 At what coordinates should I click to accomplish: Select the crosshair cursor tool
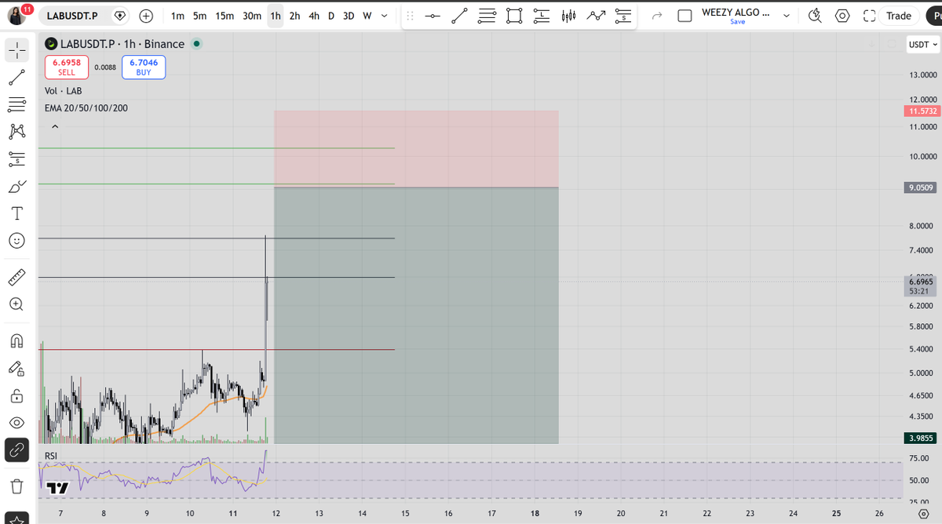click(17, 50)
